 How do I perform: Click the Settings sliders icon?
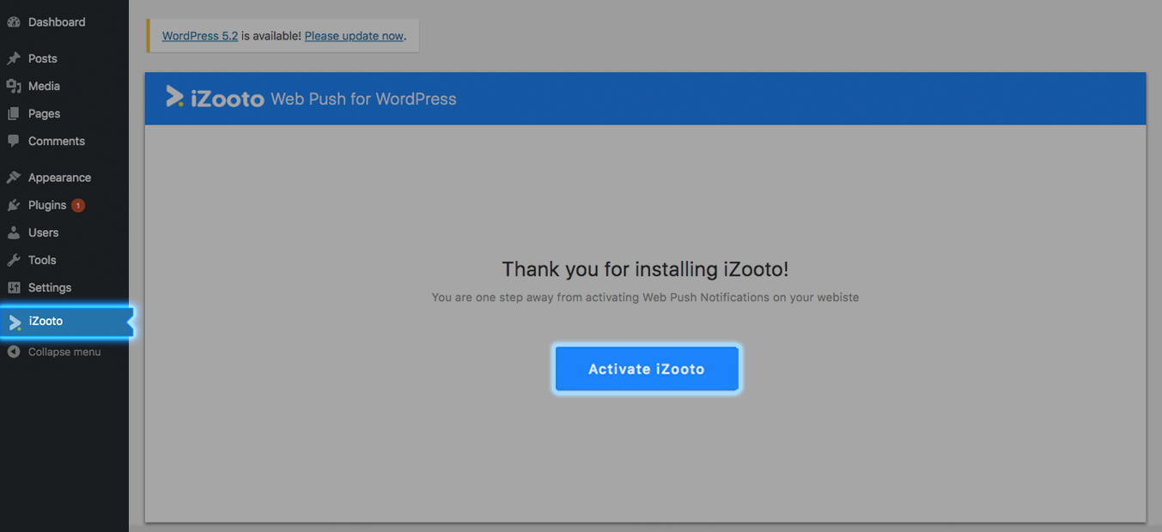coord(14,287)
